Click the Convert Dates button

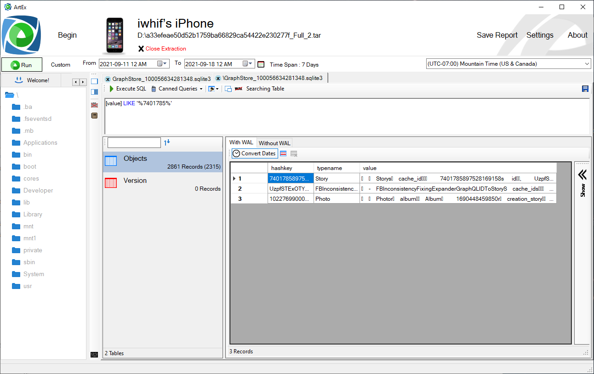tap(254, 153)
